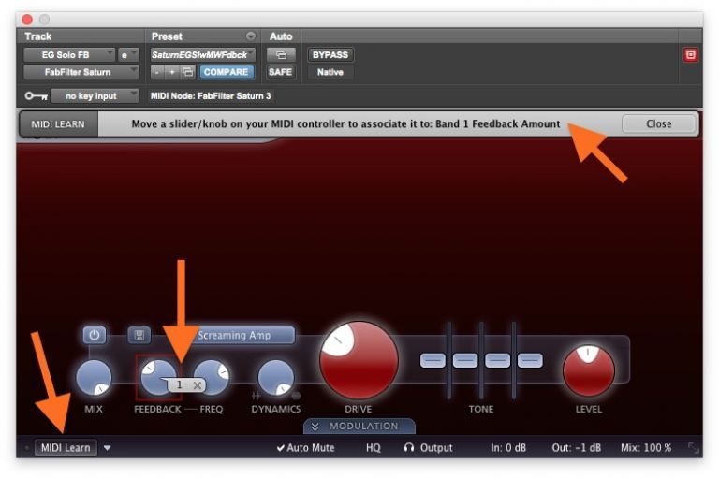Viewport: 719px width, 478px height.
Task: Click the red target window button
Action: pyautogui.click(x=690, y=55)
